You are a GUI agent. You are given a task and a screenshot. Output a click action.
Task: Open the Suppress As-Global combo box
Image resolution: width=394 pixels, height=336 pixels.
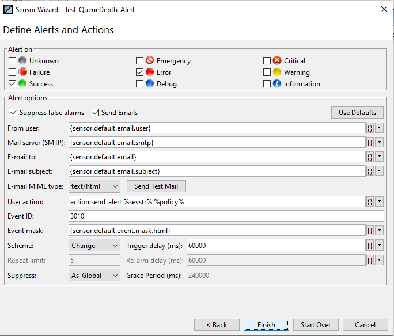click(94, 276)
